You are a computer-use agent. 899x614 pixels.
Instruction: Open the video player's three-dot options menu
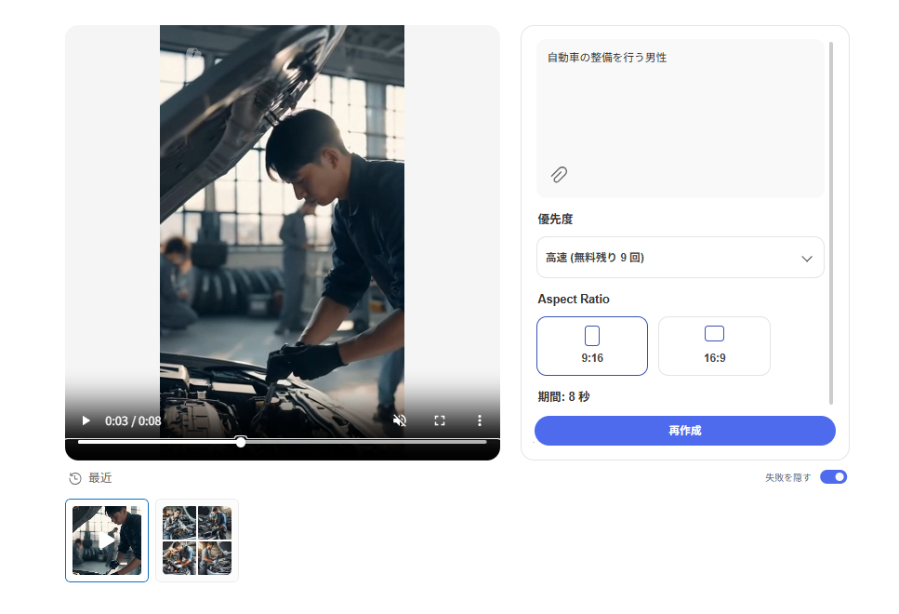point(480,420)
